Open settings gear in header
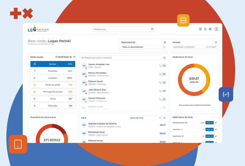The image size is (245, 166). click(210, 29)
